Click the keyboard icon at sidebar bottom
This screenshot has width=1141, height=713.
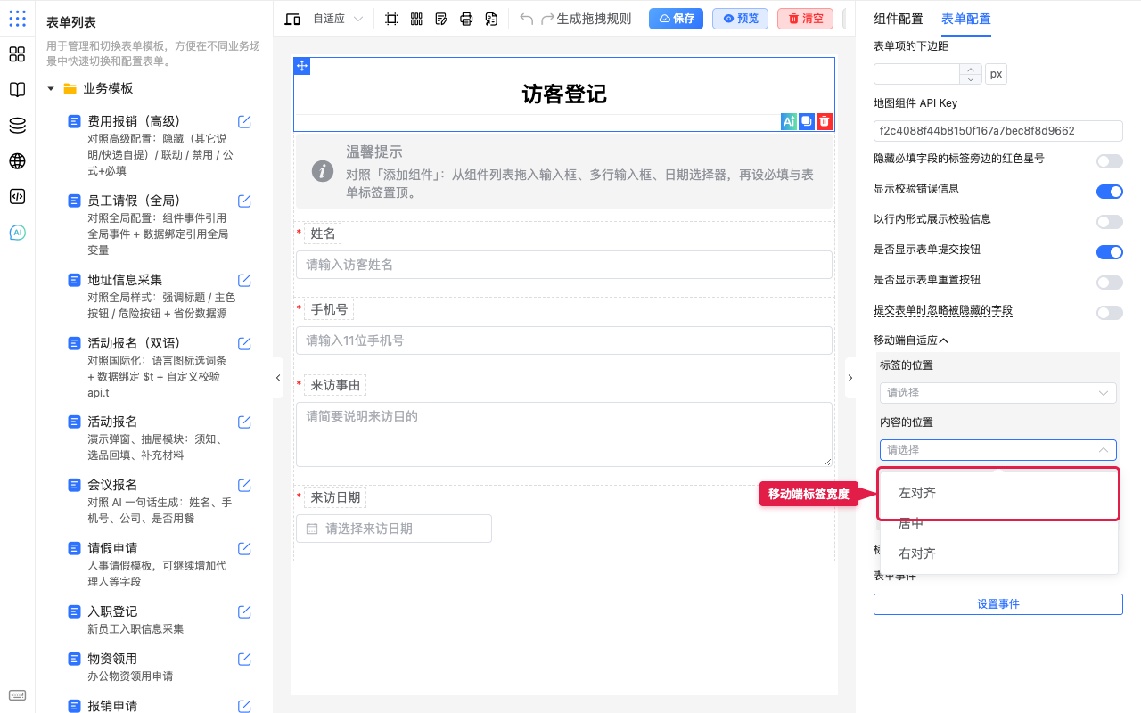pos(17,695)
